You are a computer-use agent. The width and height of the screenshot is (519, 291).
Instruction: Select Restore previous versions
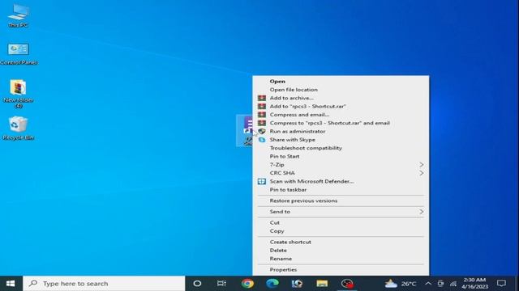341,200
